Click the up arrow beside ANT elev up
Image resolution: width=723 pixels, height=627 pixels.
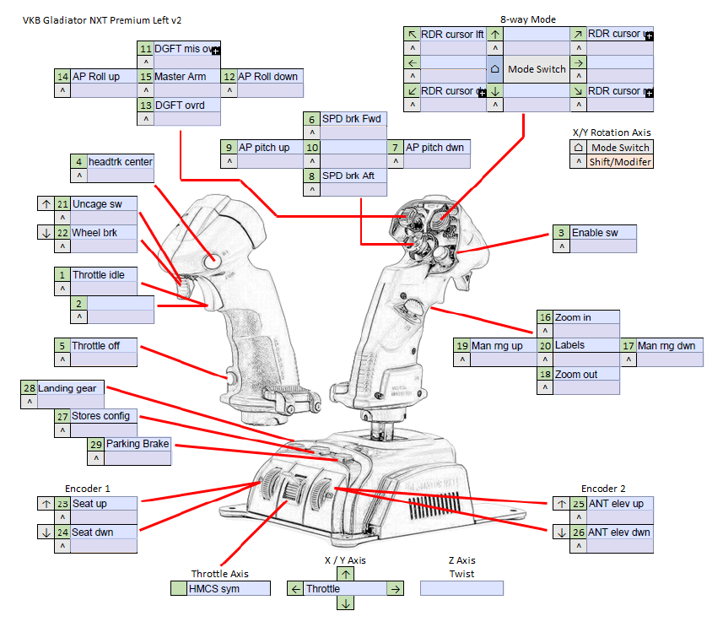click(x=561, y=504)
